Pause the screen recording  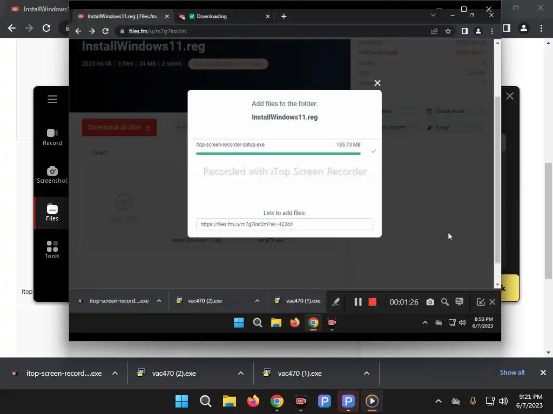(x=358, y=302)
